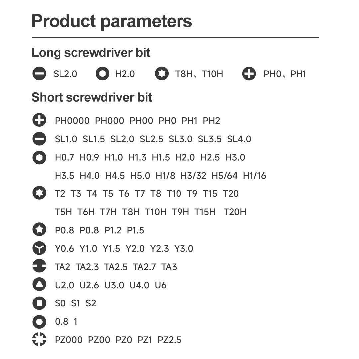The image size is (359, 359).
Task: Click the slotted icon beside long bit SL2.0
Action: pyautogui.click(x=39, y=74)
